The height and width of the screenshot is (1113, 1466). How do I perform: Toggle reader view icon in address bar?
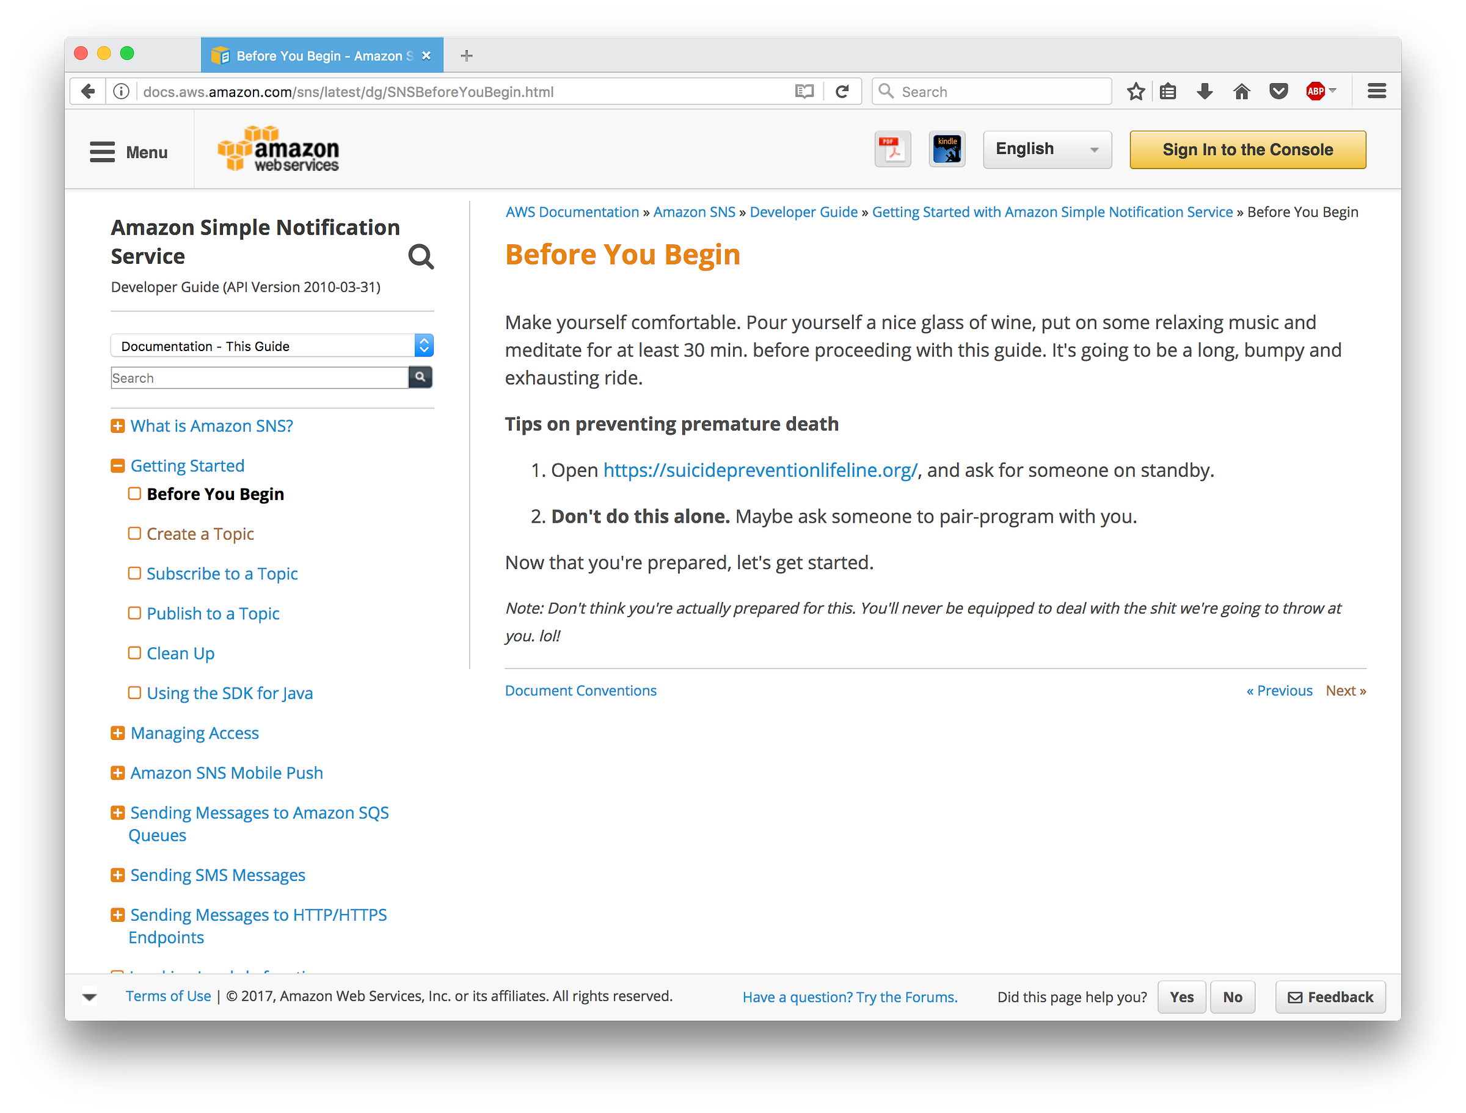click(804, 92)
